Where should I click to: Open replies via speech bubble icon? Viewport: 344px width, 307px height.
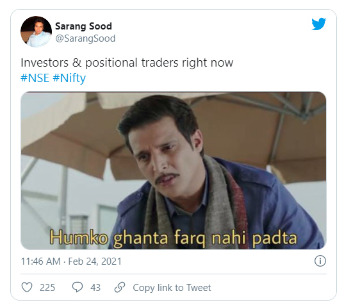pyautogui.click(x=78, y=287)
